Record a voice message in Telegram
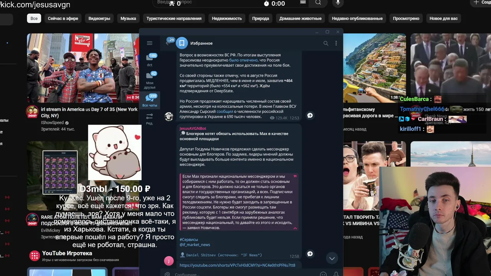The height and width of the screenshot is (276, 491). (x=336, y=274)
